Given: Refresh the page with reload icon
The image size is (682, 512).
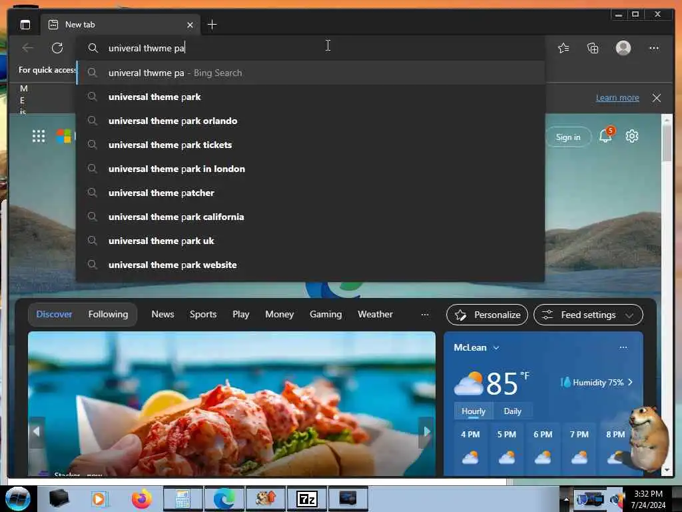Looking at the screenshot, I should tap(57, 48).
